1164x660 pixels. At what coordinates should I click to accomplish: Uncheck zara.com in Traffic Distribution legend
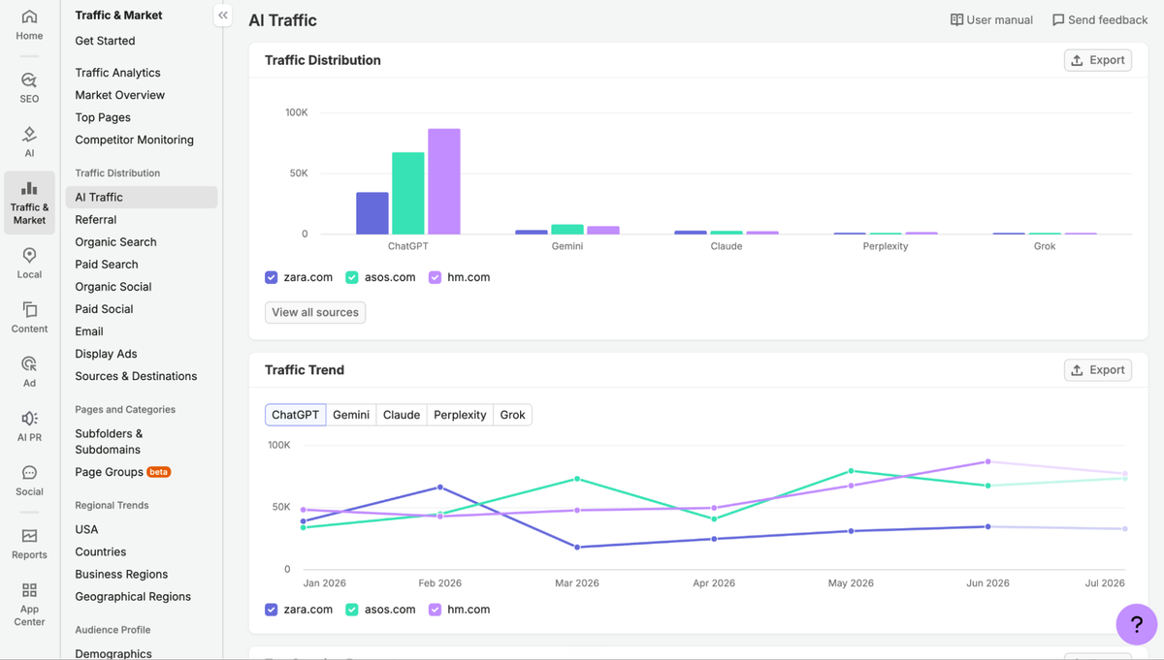pyautogui.click(x=272, y=277)
